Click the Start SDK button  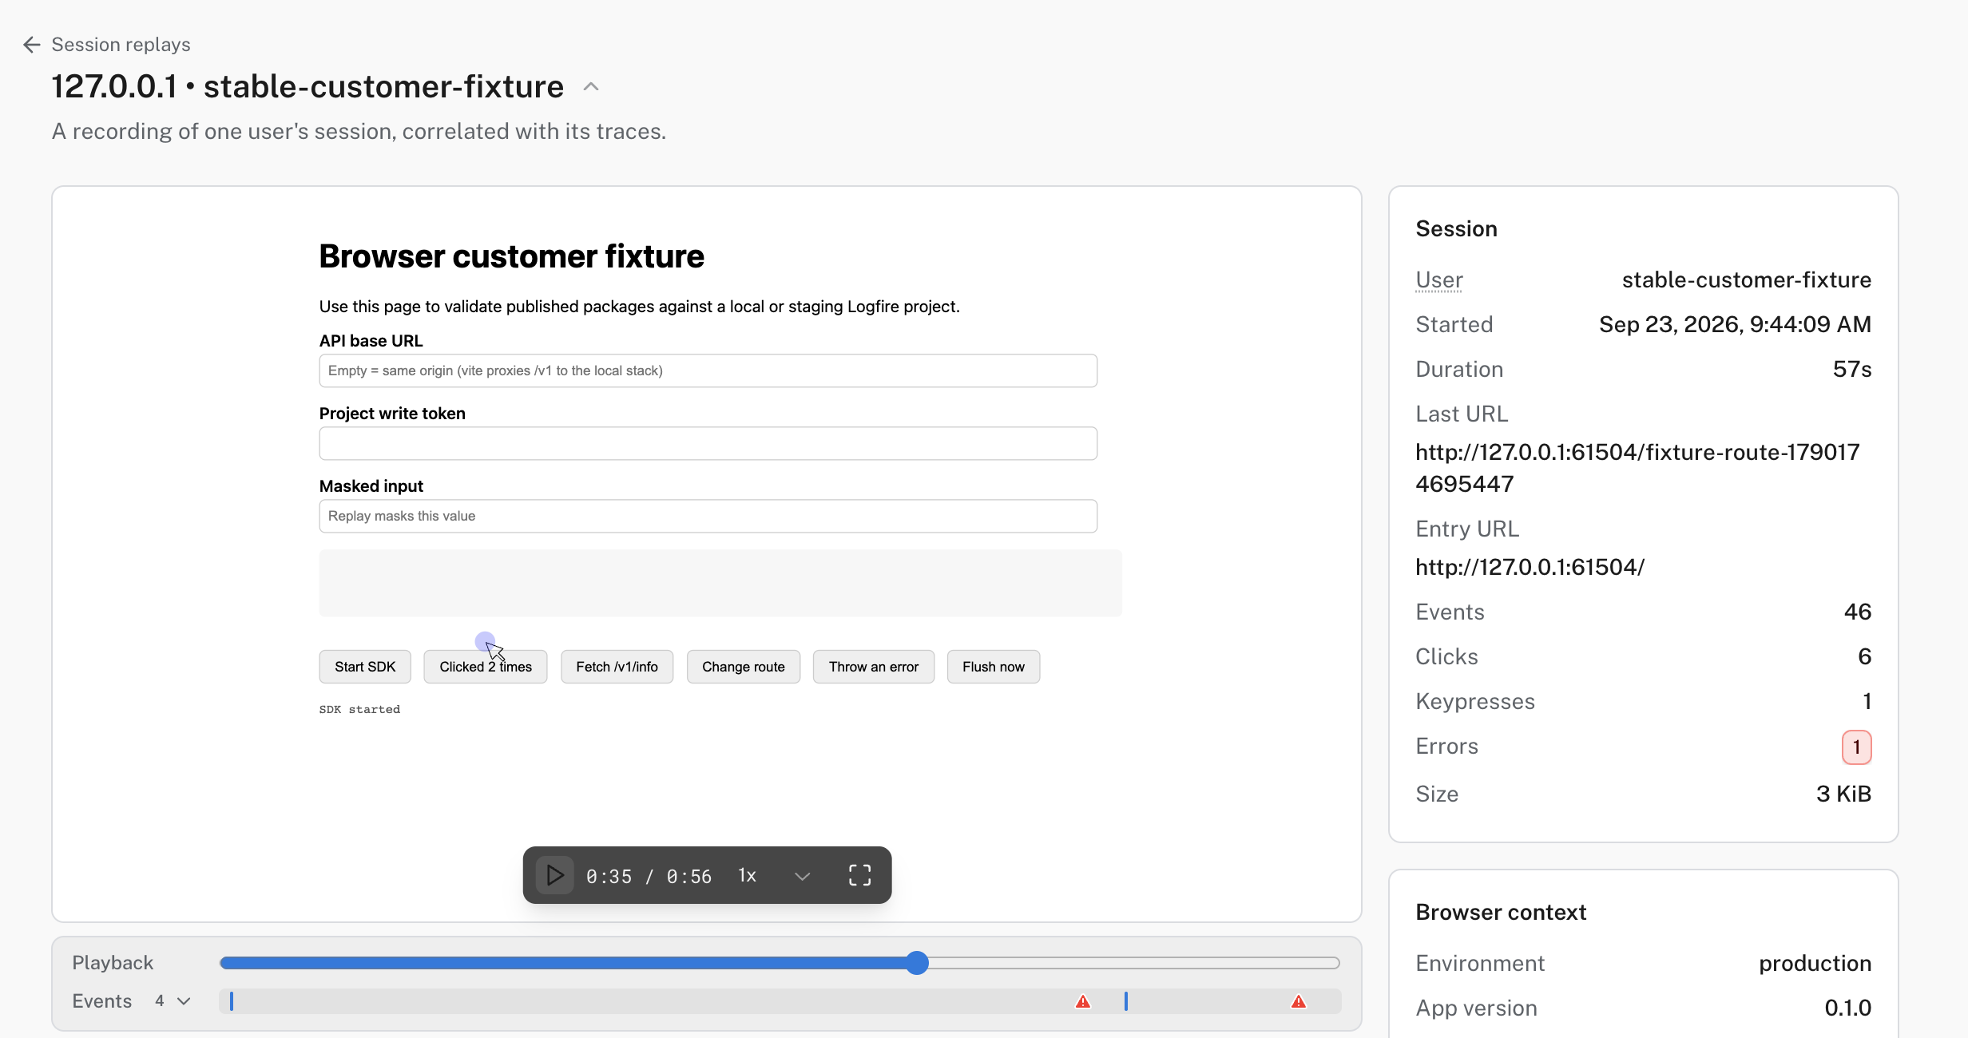tap(365, 667)
